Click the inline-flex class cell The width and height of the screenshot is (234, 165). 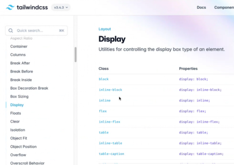[109, 122]
